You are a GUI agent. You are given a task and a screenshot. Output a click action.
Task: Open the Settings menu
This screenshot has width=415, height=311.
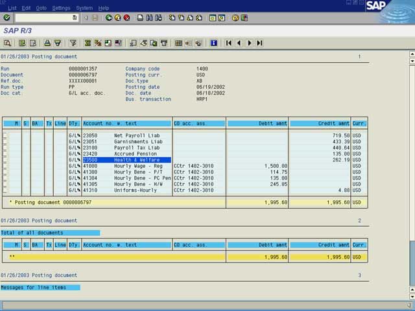pyautogui.click(x=61, y=8)
